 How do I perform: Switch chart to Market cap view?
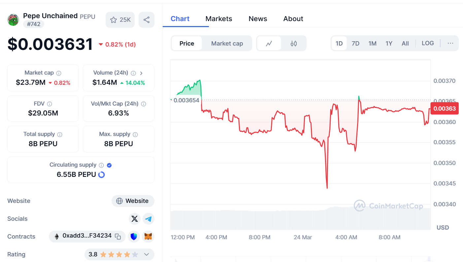227,43
